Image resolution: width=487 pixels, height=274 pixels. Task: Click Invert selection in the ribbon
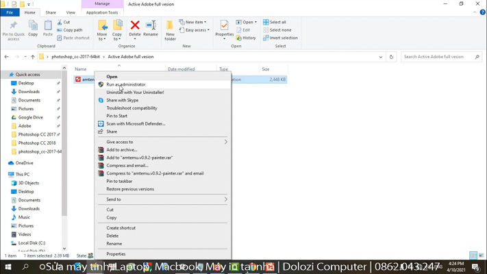(x=280, y=38)
